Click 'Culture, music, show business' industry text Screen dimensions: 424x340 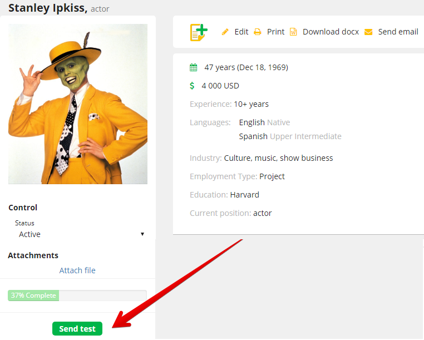coord(278,158)
